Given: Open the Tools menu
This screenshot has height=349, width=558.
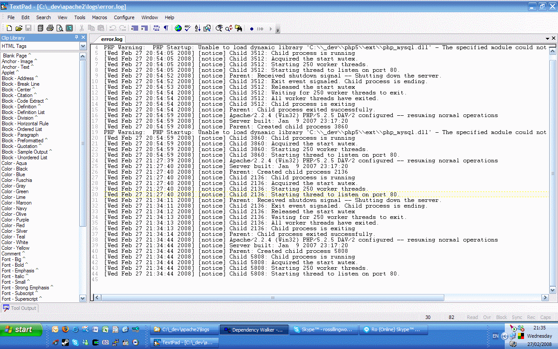Looking at the screenshot, I should click(80, 17).
